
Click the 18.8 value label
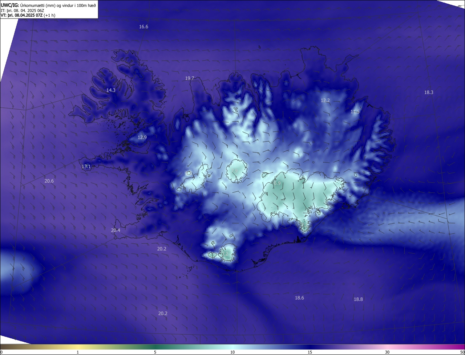(x=358, y=299)
